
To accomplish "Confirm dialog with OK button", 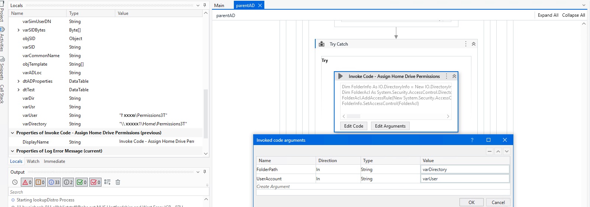I will 471,202.
